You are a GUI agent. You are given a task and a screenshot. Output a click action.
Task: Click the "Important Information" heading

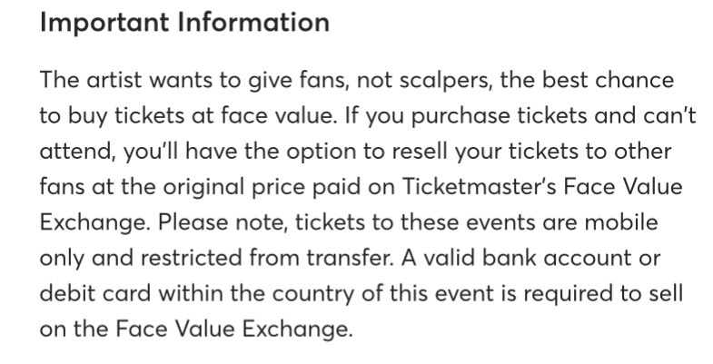click(184, 23)
